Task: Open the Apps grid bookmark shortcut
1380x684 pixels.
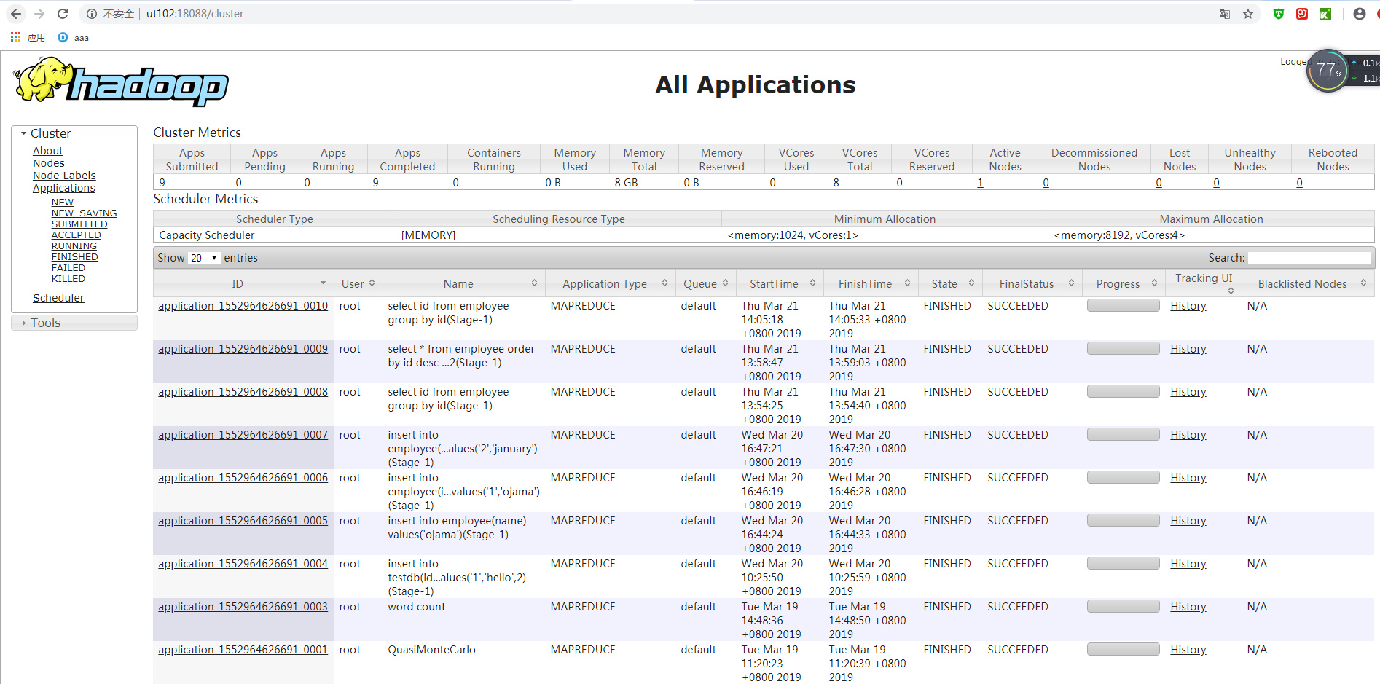Action: 27,37
